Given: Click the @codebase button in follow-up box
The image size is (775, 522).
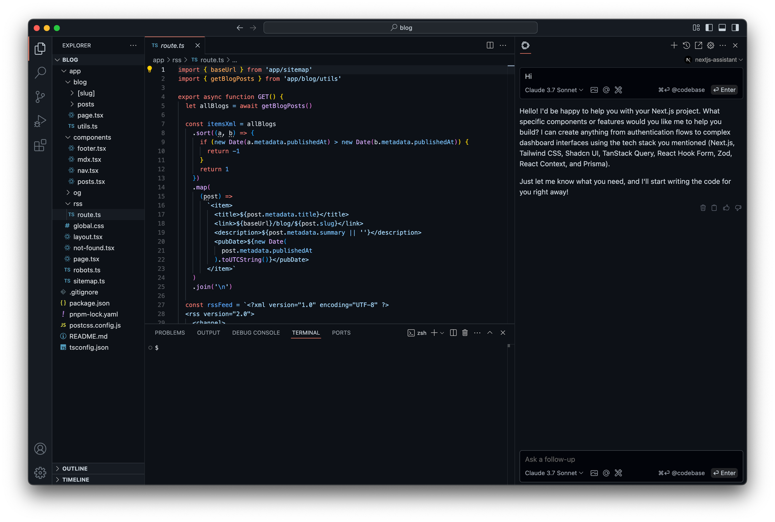Looking at the screenshot, I should pyautogui.click(x=682, y=473).
